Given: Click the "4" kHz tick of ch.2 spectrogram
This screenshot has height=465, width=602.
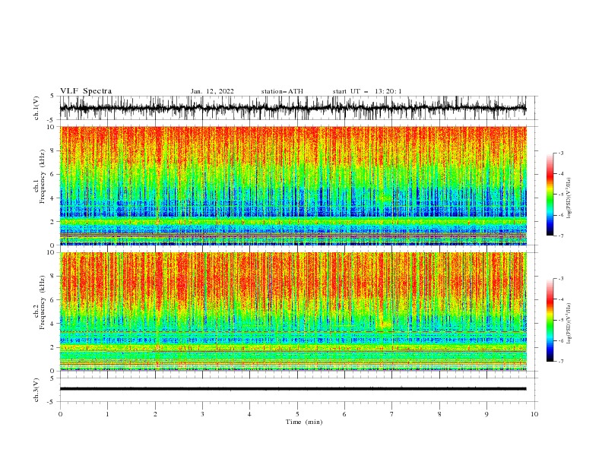Looking at the screenshot, I should (53, 324).
